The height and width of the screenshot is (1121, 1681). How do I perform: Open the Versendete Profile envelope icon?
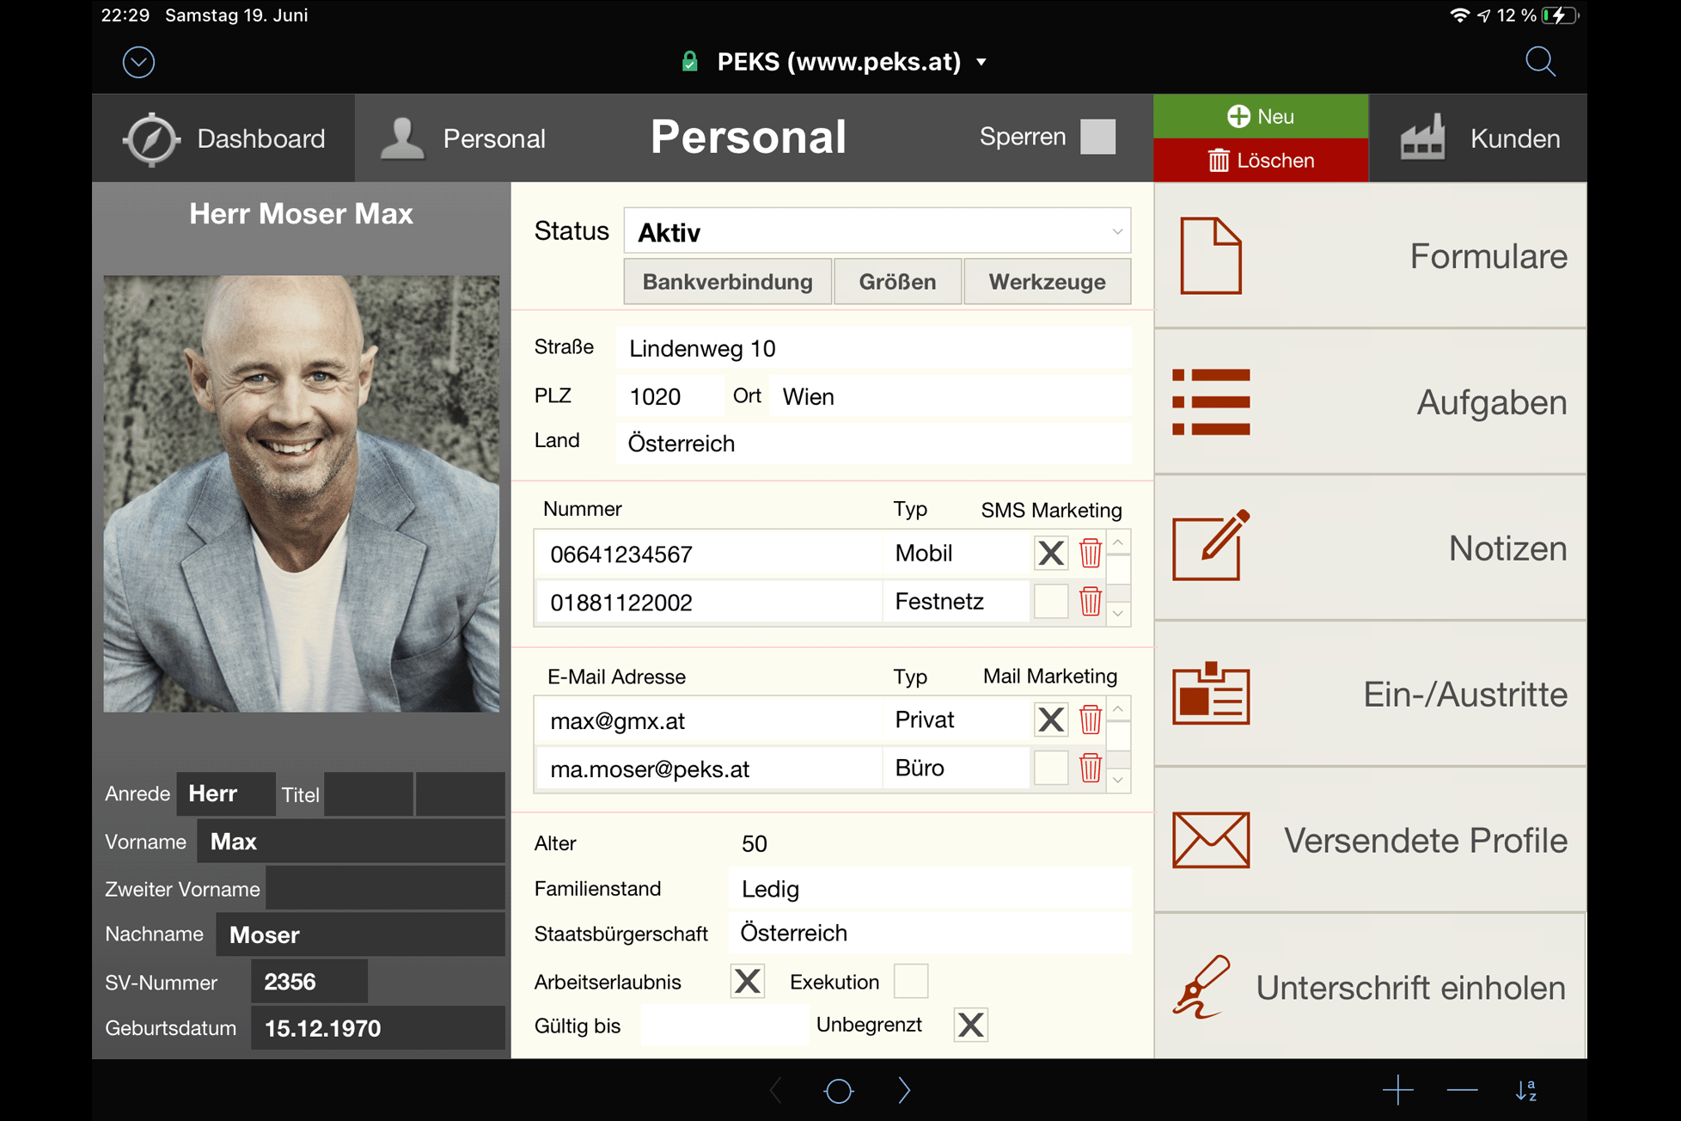pos(1210,840)
